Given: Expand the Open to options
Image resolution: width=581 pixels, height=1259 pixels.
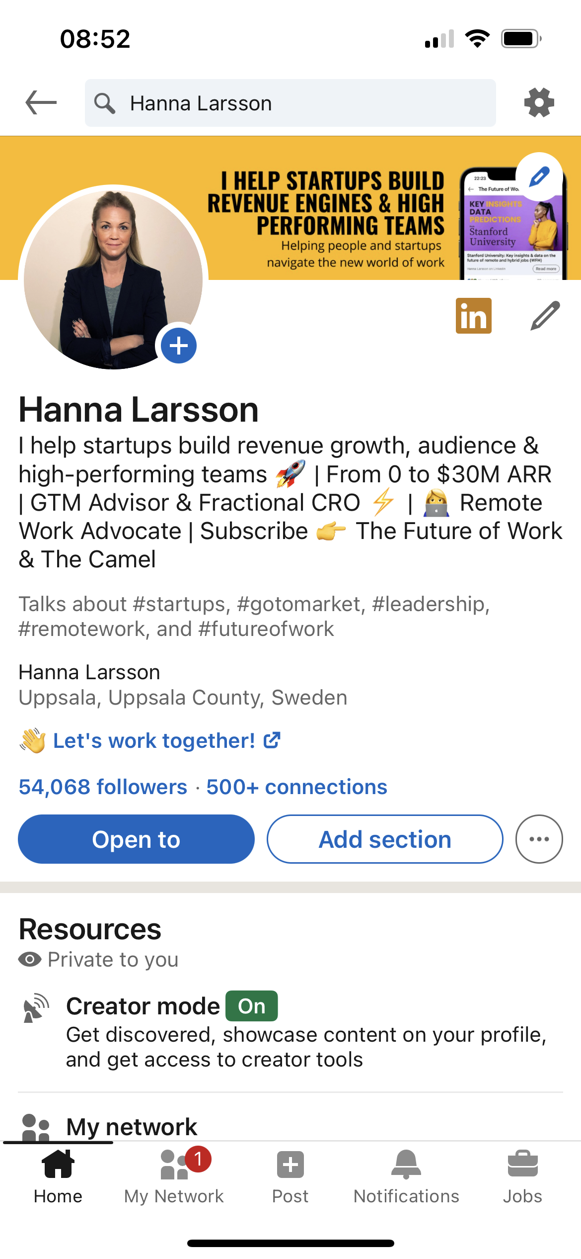Looking at the screenshot, I should coord(136,839).
